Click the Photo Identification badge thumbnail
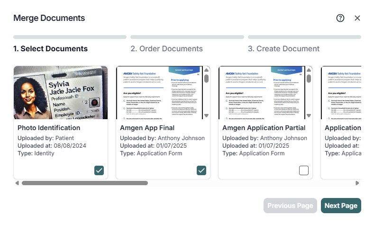 pos(61,92)
